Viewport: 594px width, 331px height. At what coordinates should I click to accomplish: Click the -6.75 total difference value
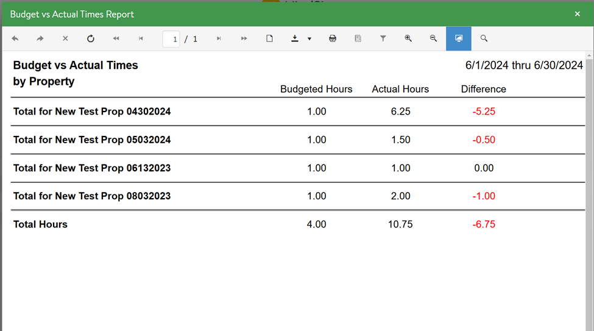484,224
